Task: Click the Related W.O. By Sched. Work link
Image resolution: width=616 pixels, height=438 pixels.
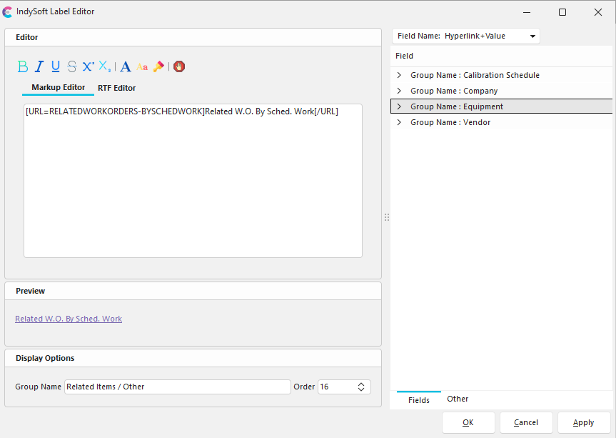Action: tap(69, 319)
